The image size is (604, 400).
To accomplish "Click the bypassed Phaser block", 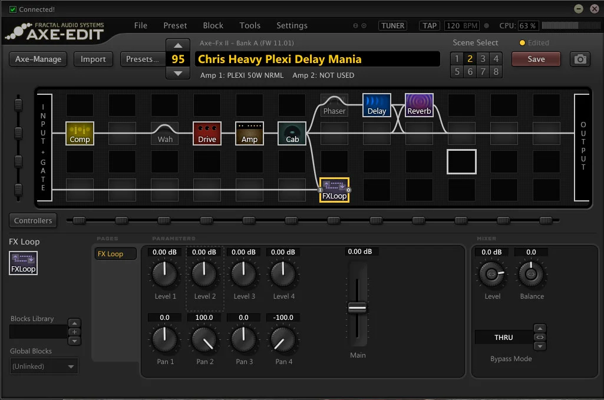I will coord(334,105).
